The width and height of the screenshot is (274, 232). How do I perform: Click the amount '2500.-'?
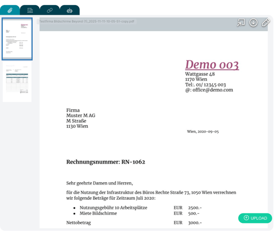pos(195,208)
